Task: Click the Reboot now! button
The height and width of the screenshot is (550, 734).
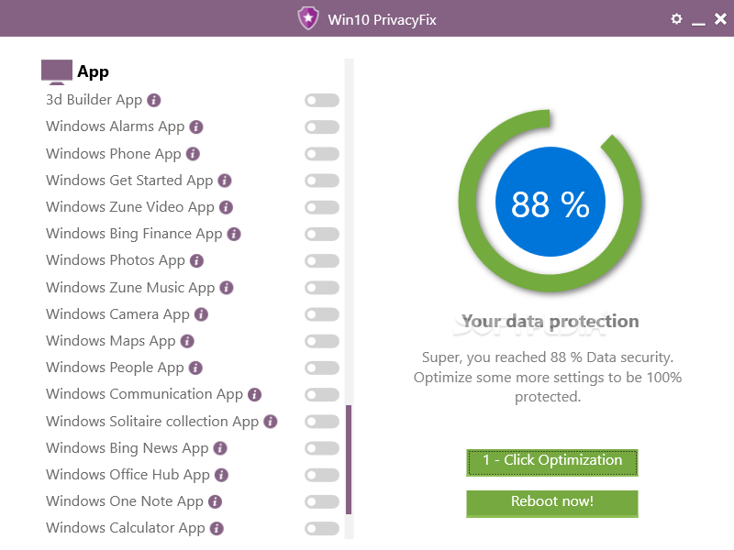Action: (552, 503)
